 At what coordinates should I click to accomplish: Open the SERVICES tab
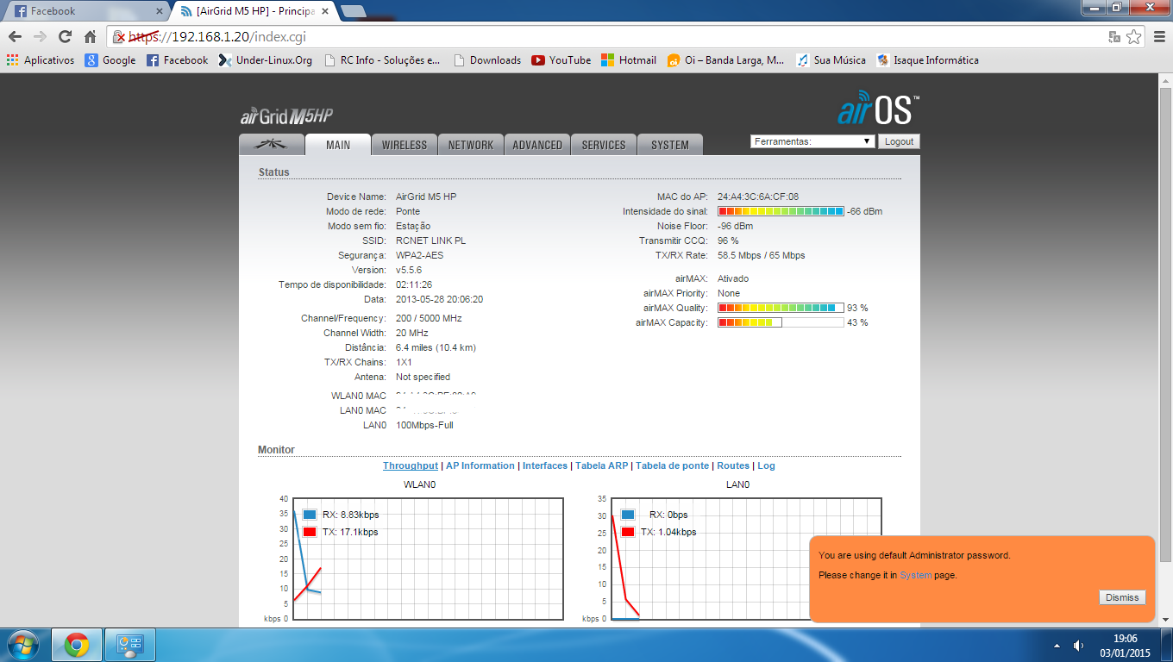[x=604, y=145]
